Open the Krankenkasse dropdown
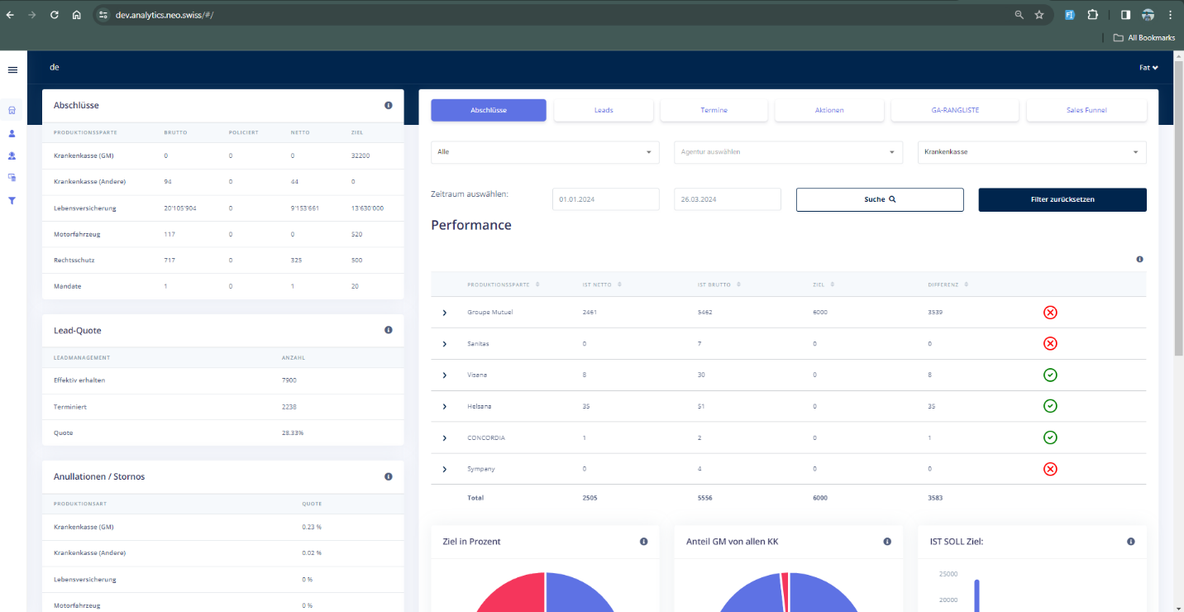Image resolution: width=1184 pixels, height=612 pixels. pyautogui.click(x=1031, y=152)
